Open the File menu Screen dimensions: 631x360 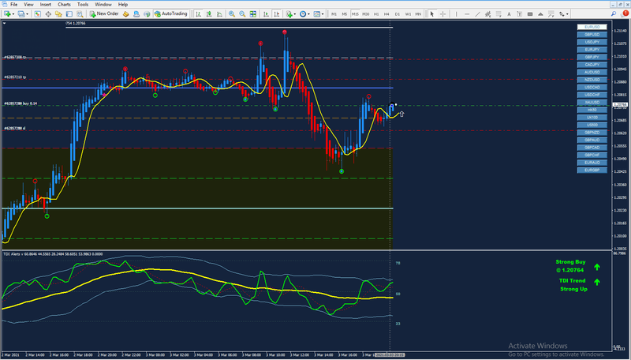[x=13, y=5]
